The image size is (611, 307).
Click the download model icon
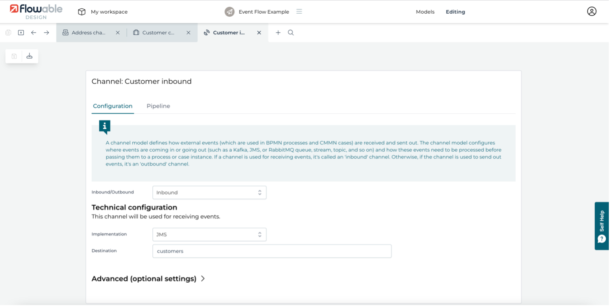pos(29,56)
